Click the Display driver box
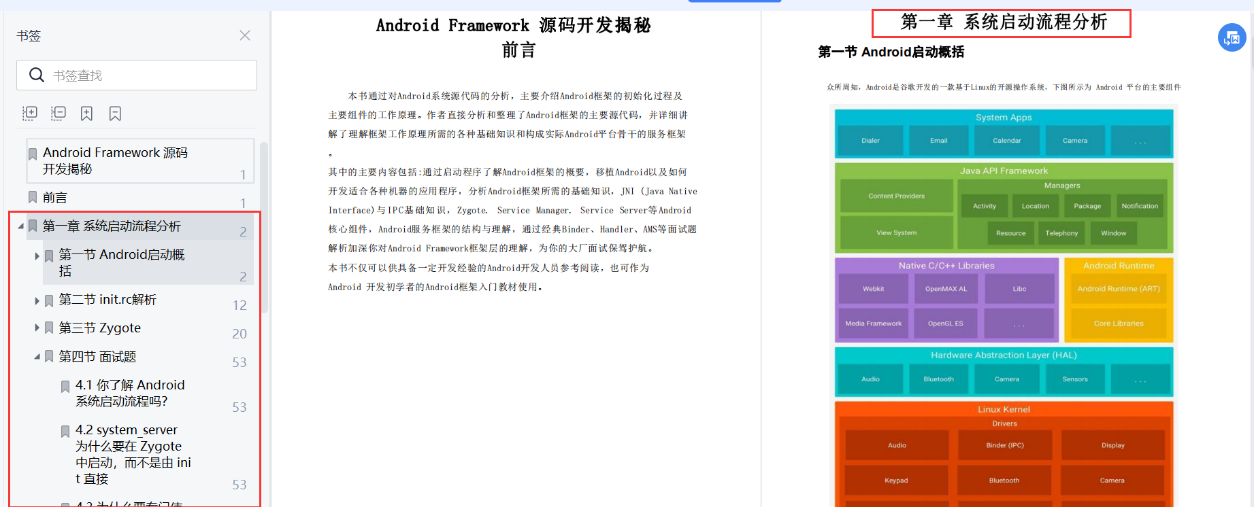The image size is (1254, 507). [x=1112, y=445]
